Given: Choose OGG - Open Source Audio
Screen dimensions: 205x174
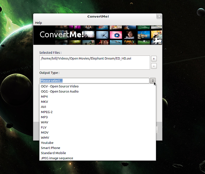Looking at the screenshot, I should click(x=98, y=92).
